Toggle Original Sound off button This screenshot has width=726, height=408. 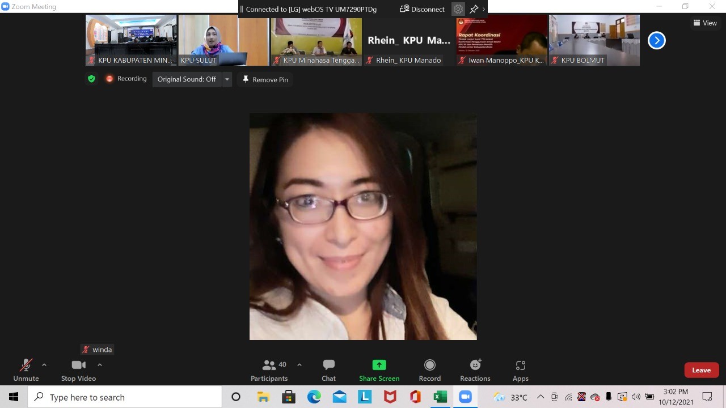187,79
